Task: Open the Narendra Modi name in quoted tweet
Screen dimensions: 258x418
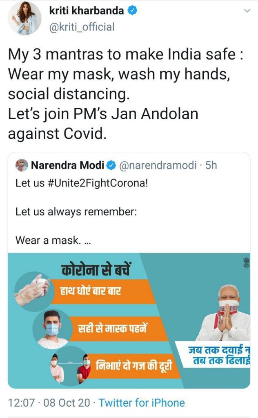Action: (x=67, y=165)
